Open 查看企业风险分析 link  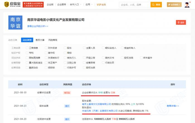[38, 26]
